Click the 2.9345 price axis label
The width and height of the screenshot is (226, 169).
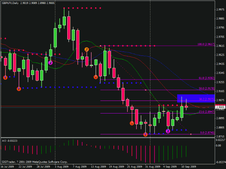point(220,73)
